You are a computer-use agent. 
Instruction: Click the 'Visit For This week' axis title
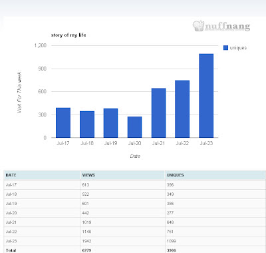[x=19, y=92]
